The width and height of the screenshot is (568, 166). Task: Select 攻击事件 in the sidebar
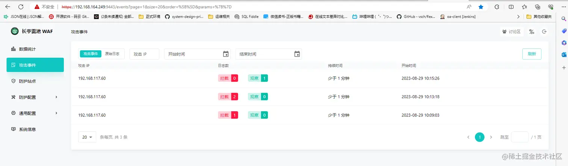pos(35,65)
